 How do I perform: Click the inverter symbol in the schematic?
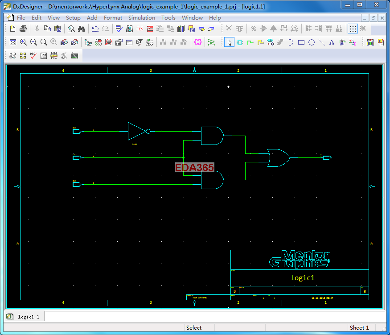[x=137, y=131]
